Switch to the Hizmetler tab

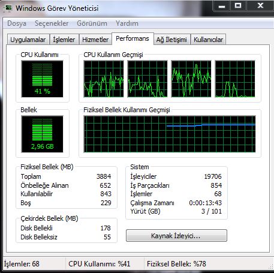[x=95, y=40]
